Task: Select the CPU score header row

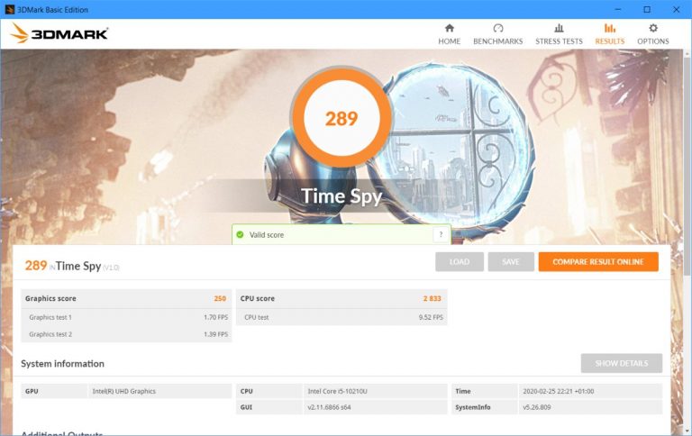Action: pyautogui.click(x=341, y=298)
